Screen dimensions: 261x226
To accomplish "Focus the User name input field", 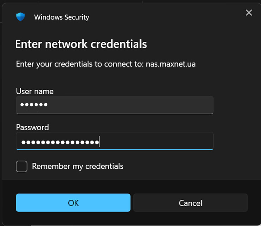I will coord(114,105).
